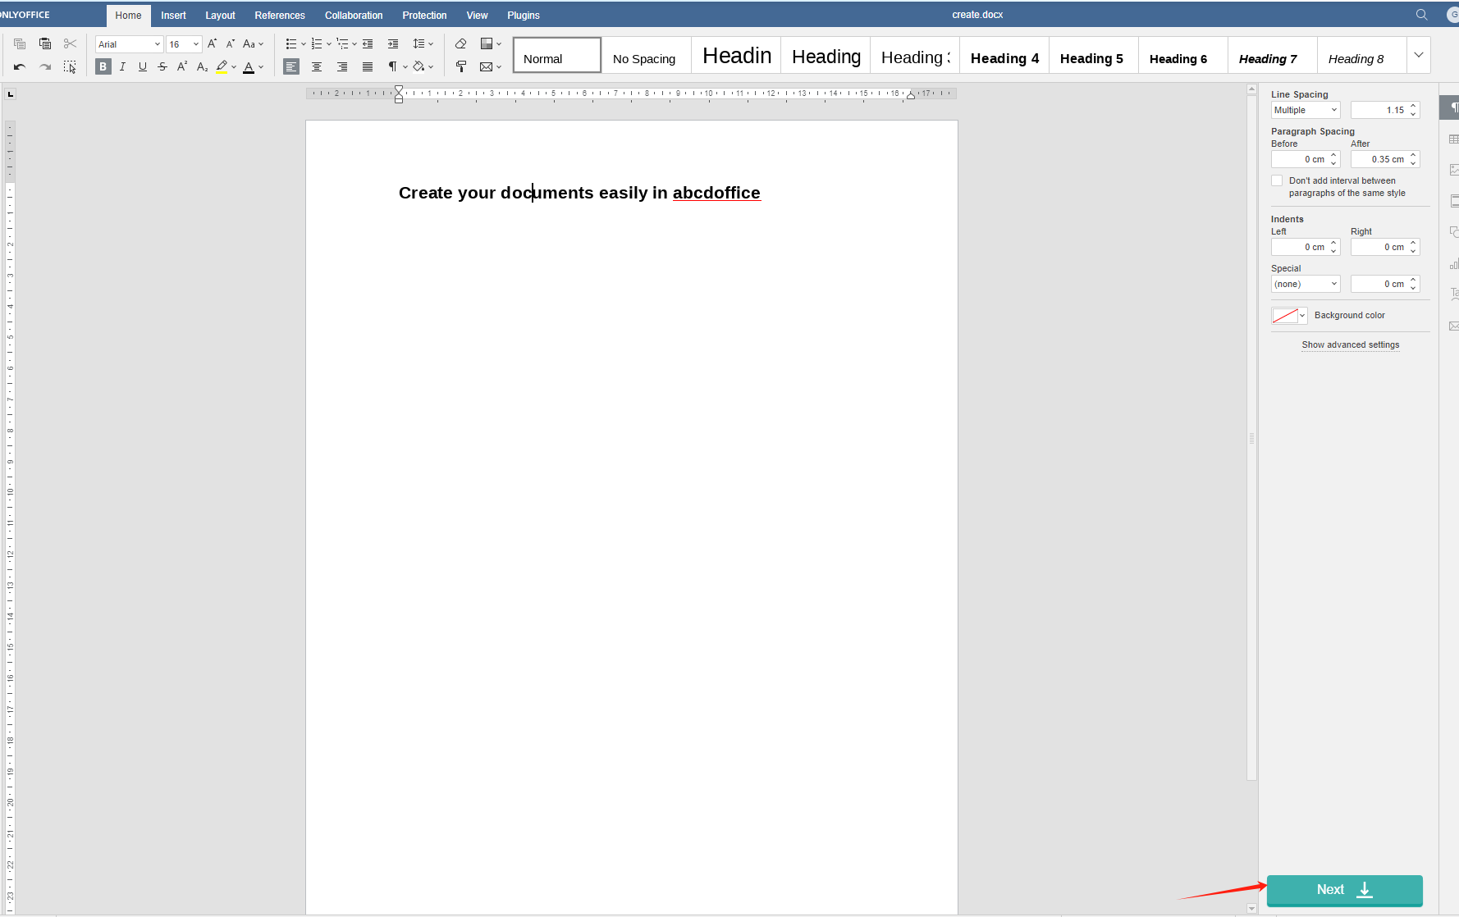Apply strikethrough formatting

162,66
